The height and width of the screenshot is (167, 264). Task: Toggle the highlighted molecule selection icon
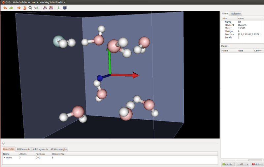coord(51,8)
